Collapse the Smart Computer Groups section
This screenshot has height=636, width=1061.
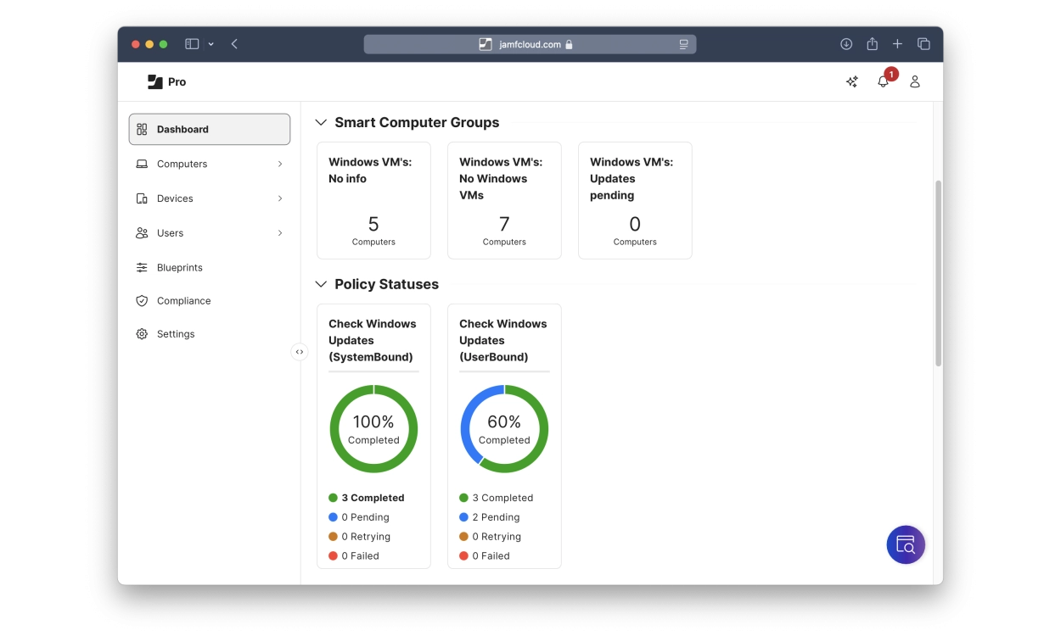pyautogui.click(x=321, y=123)
